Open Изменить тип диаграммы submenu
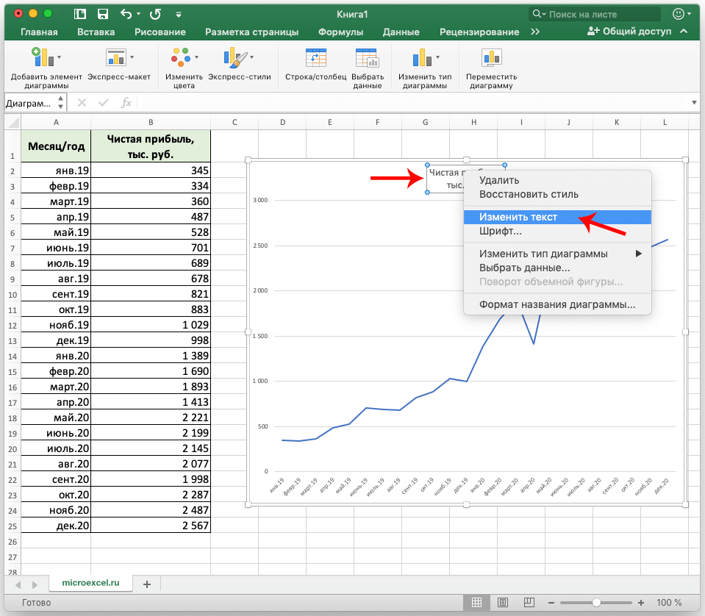The image size is (705, 616). [557, 254]
